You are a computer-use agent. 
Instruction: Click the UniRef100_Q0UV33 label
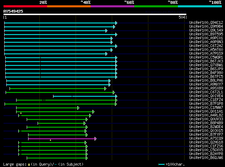206,119
